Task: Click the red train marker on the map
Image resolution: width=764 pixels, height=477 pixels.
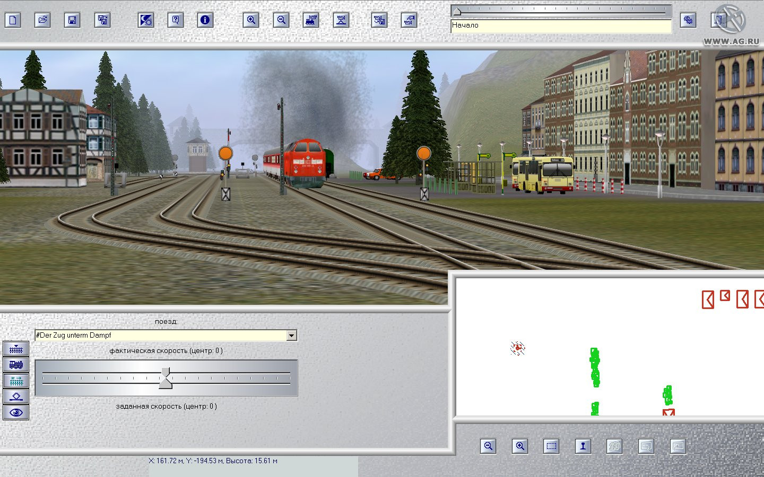Action: [517, 348]
